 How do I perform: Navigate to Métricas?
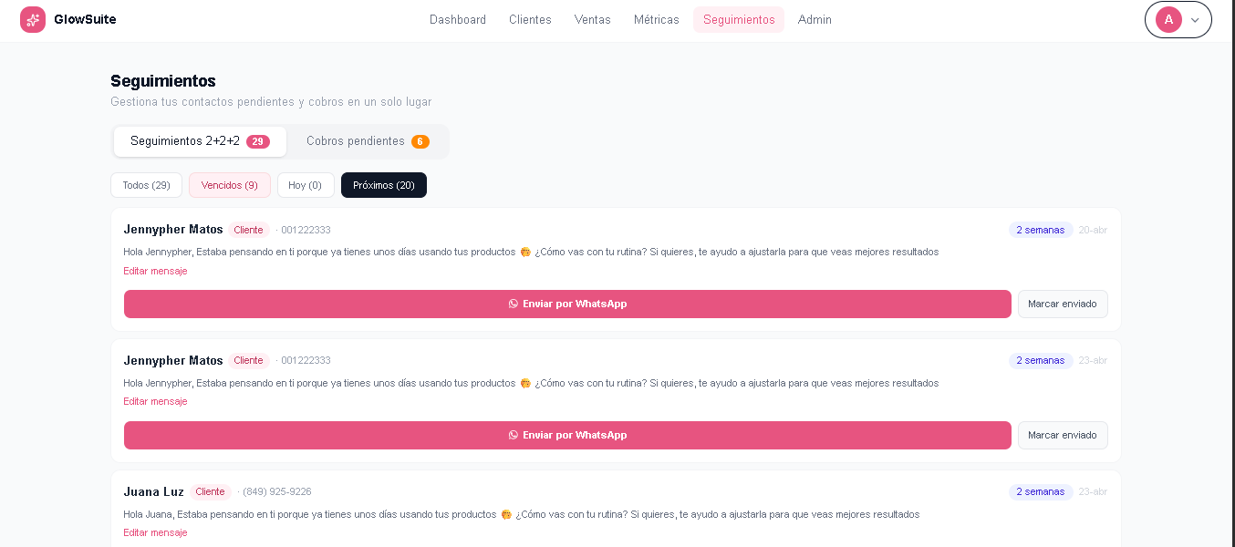click(x=657, y=19)
